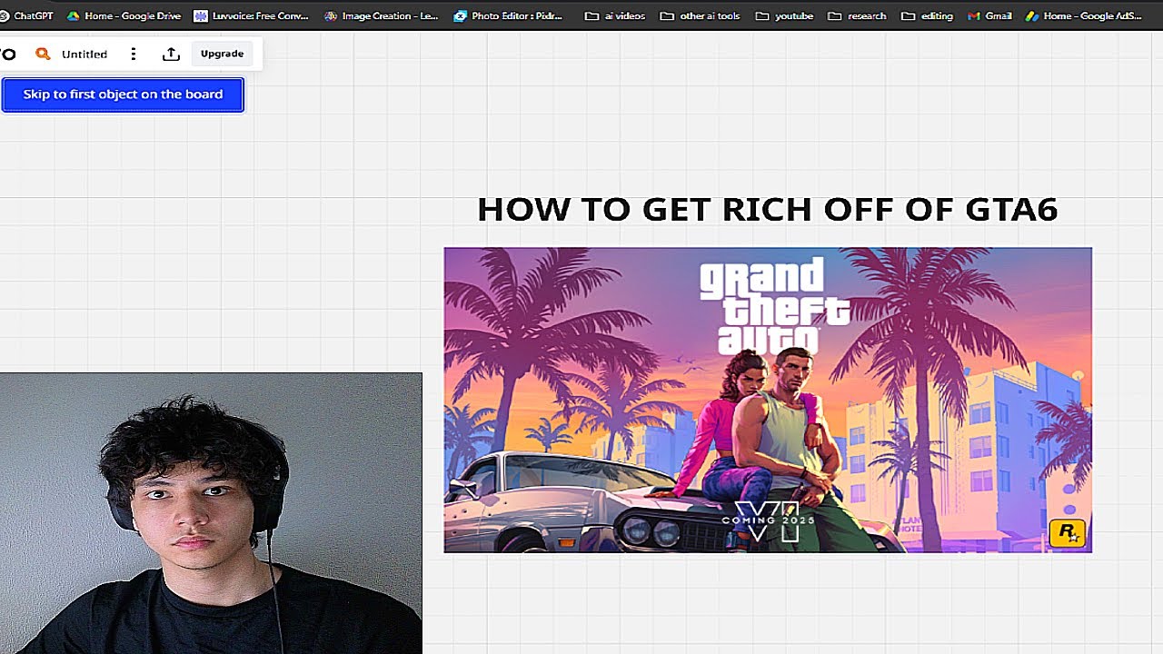Open Home - Google Drive bookmark

click(124, 15)
